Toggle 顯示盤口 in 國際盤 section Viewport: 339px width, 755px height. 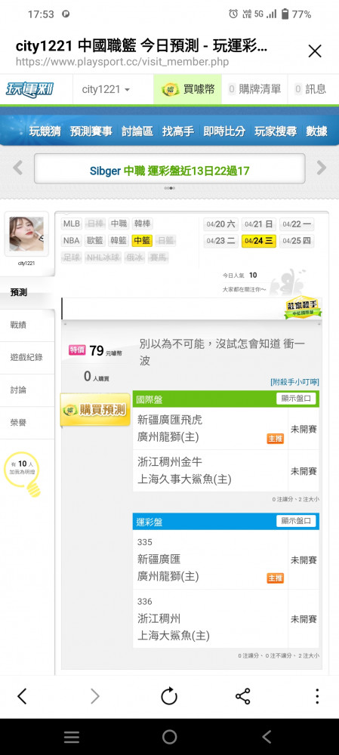click(x=296, y=399)
